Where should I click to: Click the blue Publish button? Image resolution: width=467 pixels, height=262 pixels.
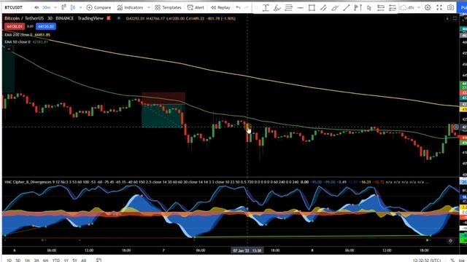coord(462,7)
